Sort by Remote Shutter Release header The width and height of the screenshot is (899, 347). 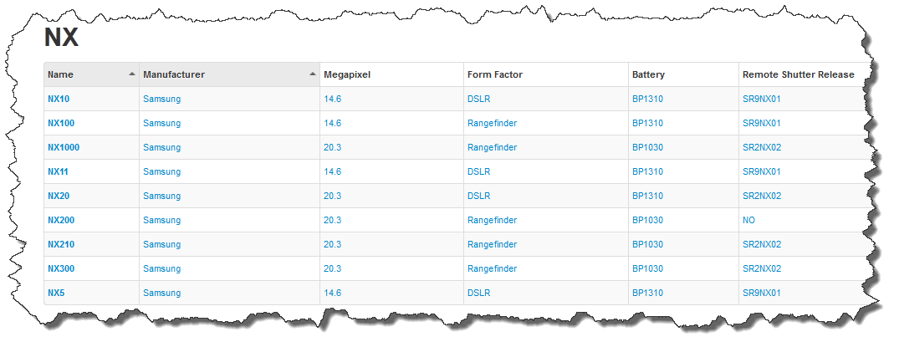798,74
